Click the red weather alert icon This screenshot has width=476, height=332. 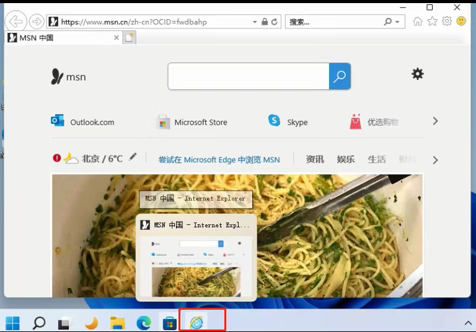57,158
